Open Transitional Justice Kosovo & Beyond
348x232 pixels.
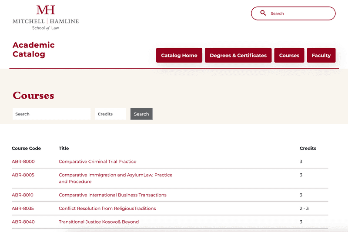point(99,222)
